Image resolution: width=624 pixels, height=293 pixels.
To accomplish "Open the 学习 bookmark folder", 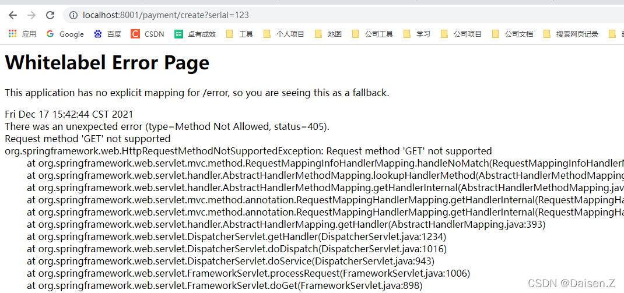I will coord(416,34).
